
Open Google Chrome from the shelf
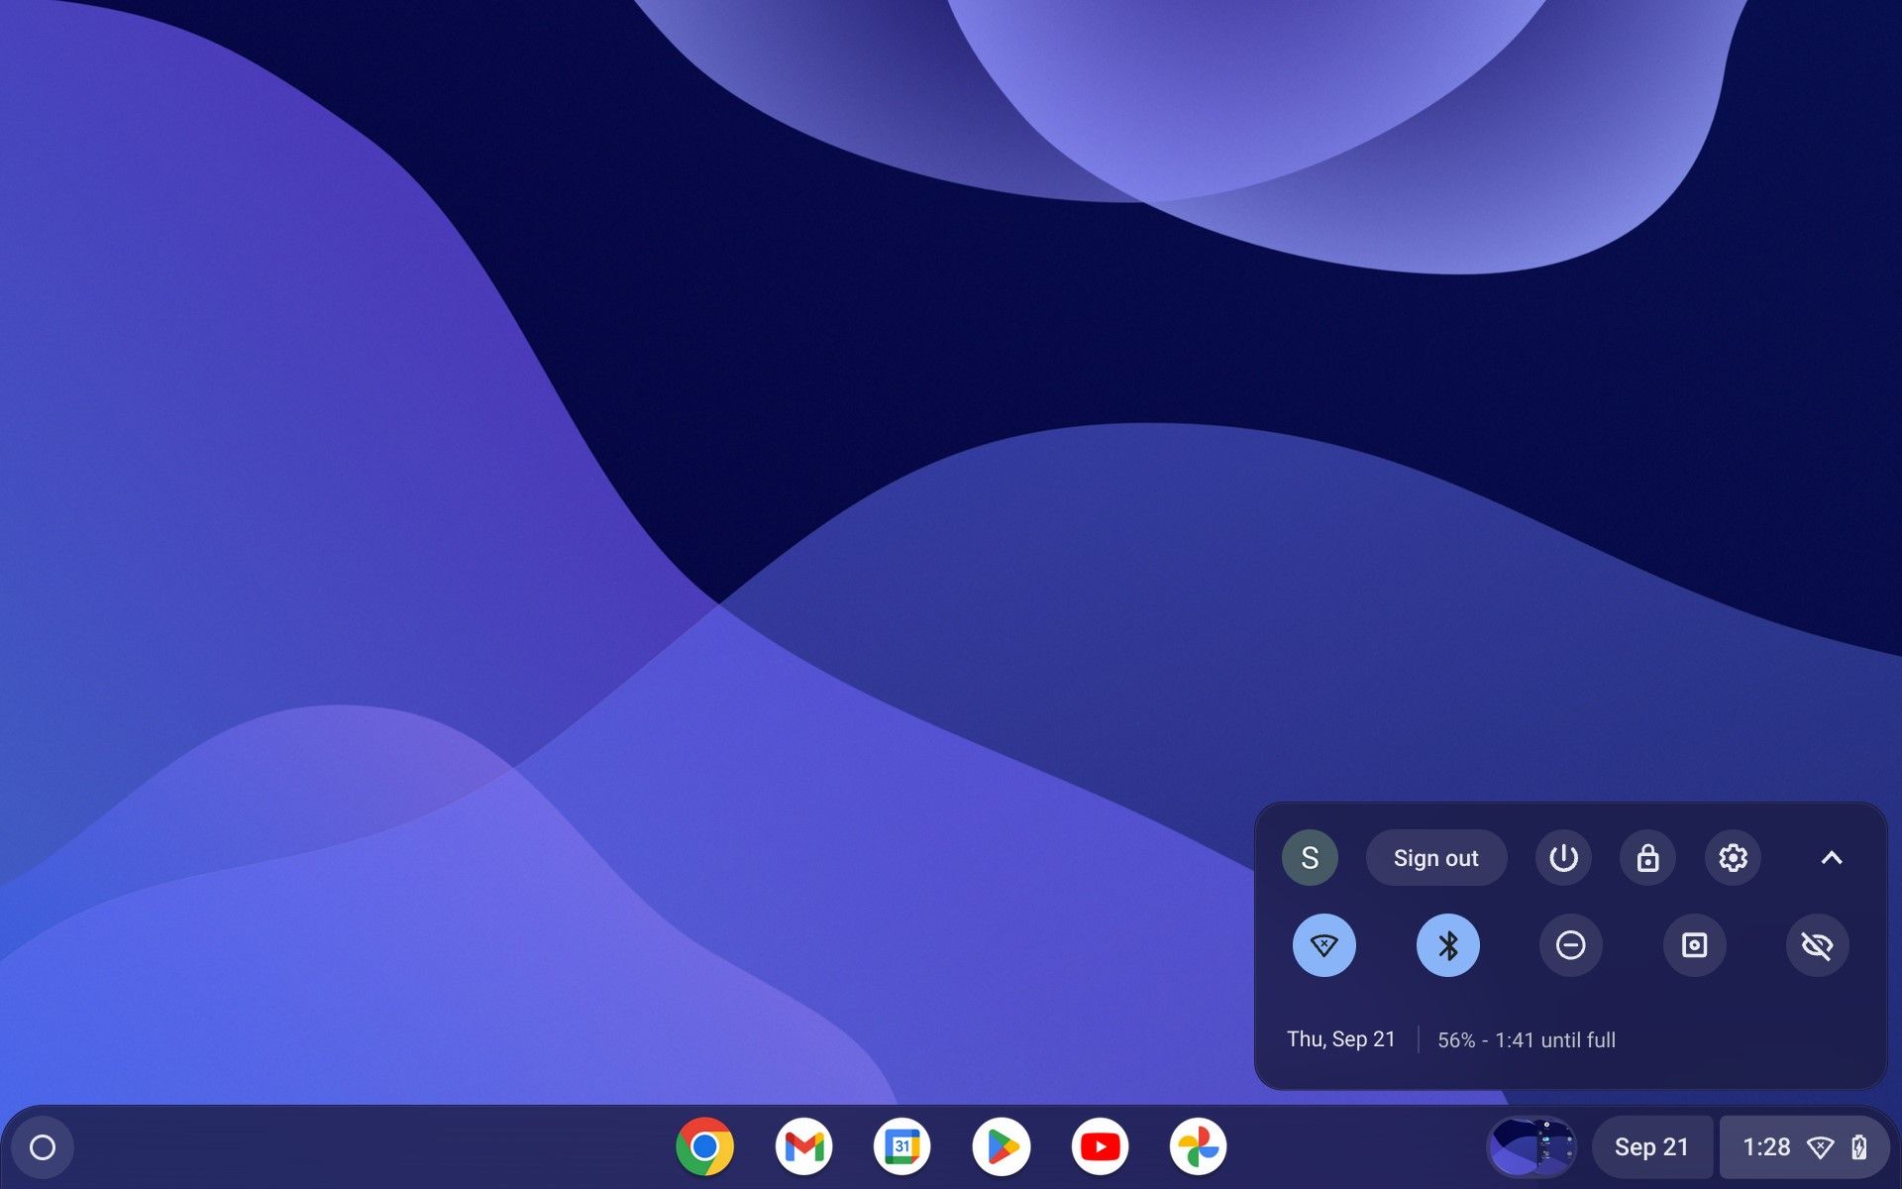(x=704, y=1146)
